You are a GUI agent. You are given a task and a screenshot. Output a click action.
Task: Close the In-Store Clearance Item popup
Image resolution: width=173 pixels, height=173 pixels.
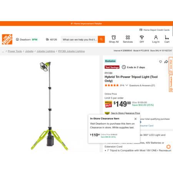tap(135, 119)
